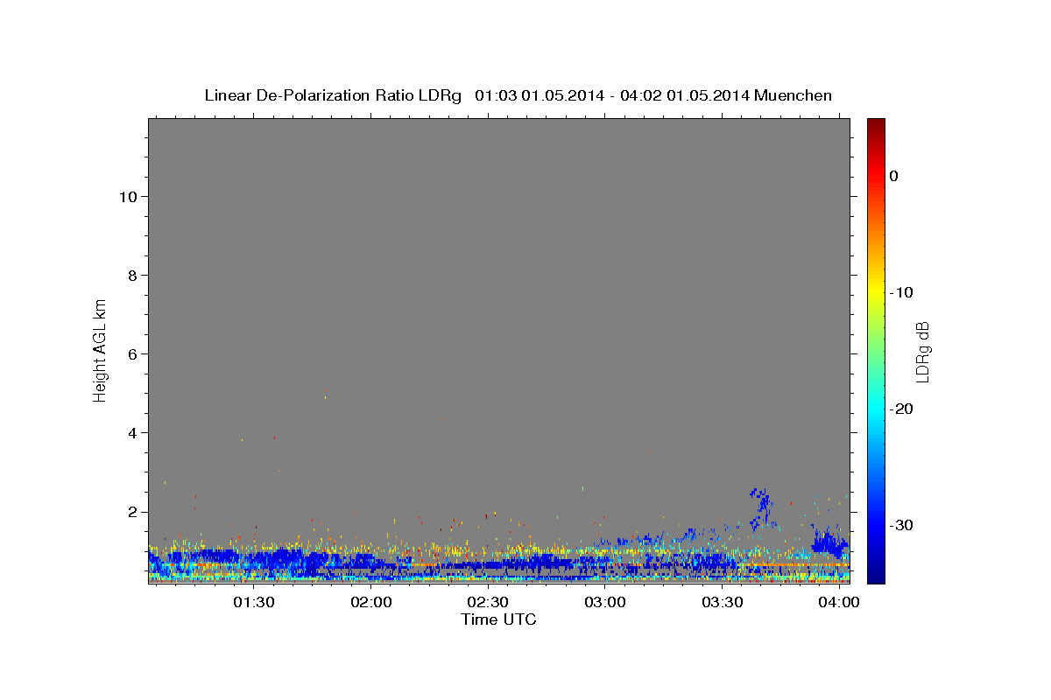
Task: Click the yellow -10 dB colorbar region
Action: coord(876,292)
